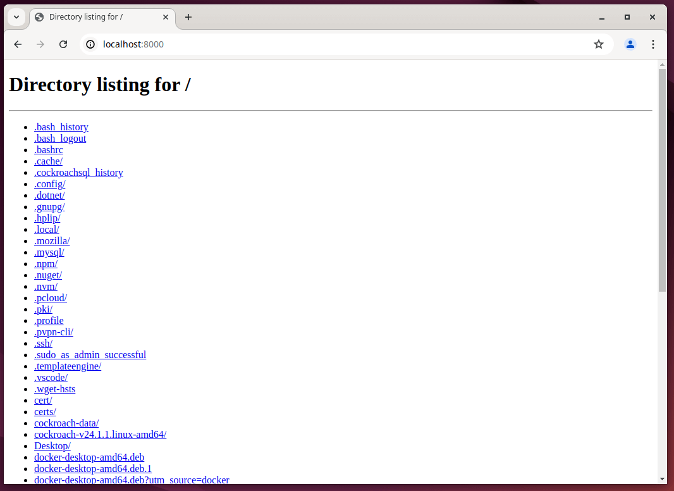Click the scrollbar up arrow
Screen dimensions: 674x491
click(662, 65)
